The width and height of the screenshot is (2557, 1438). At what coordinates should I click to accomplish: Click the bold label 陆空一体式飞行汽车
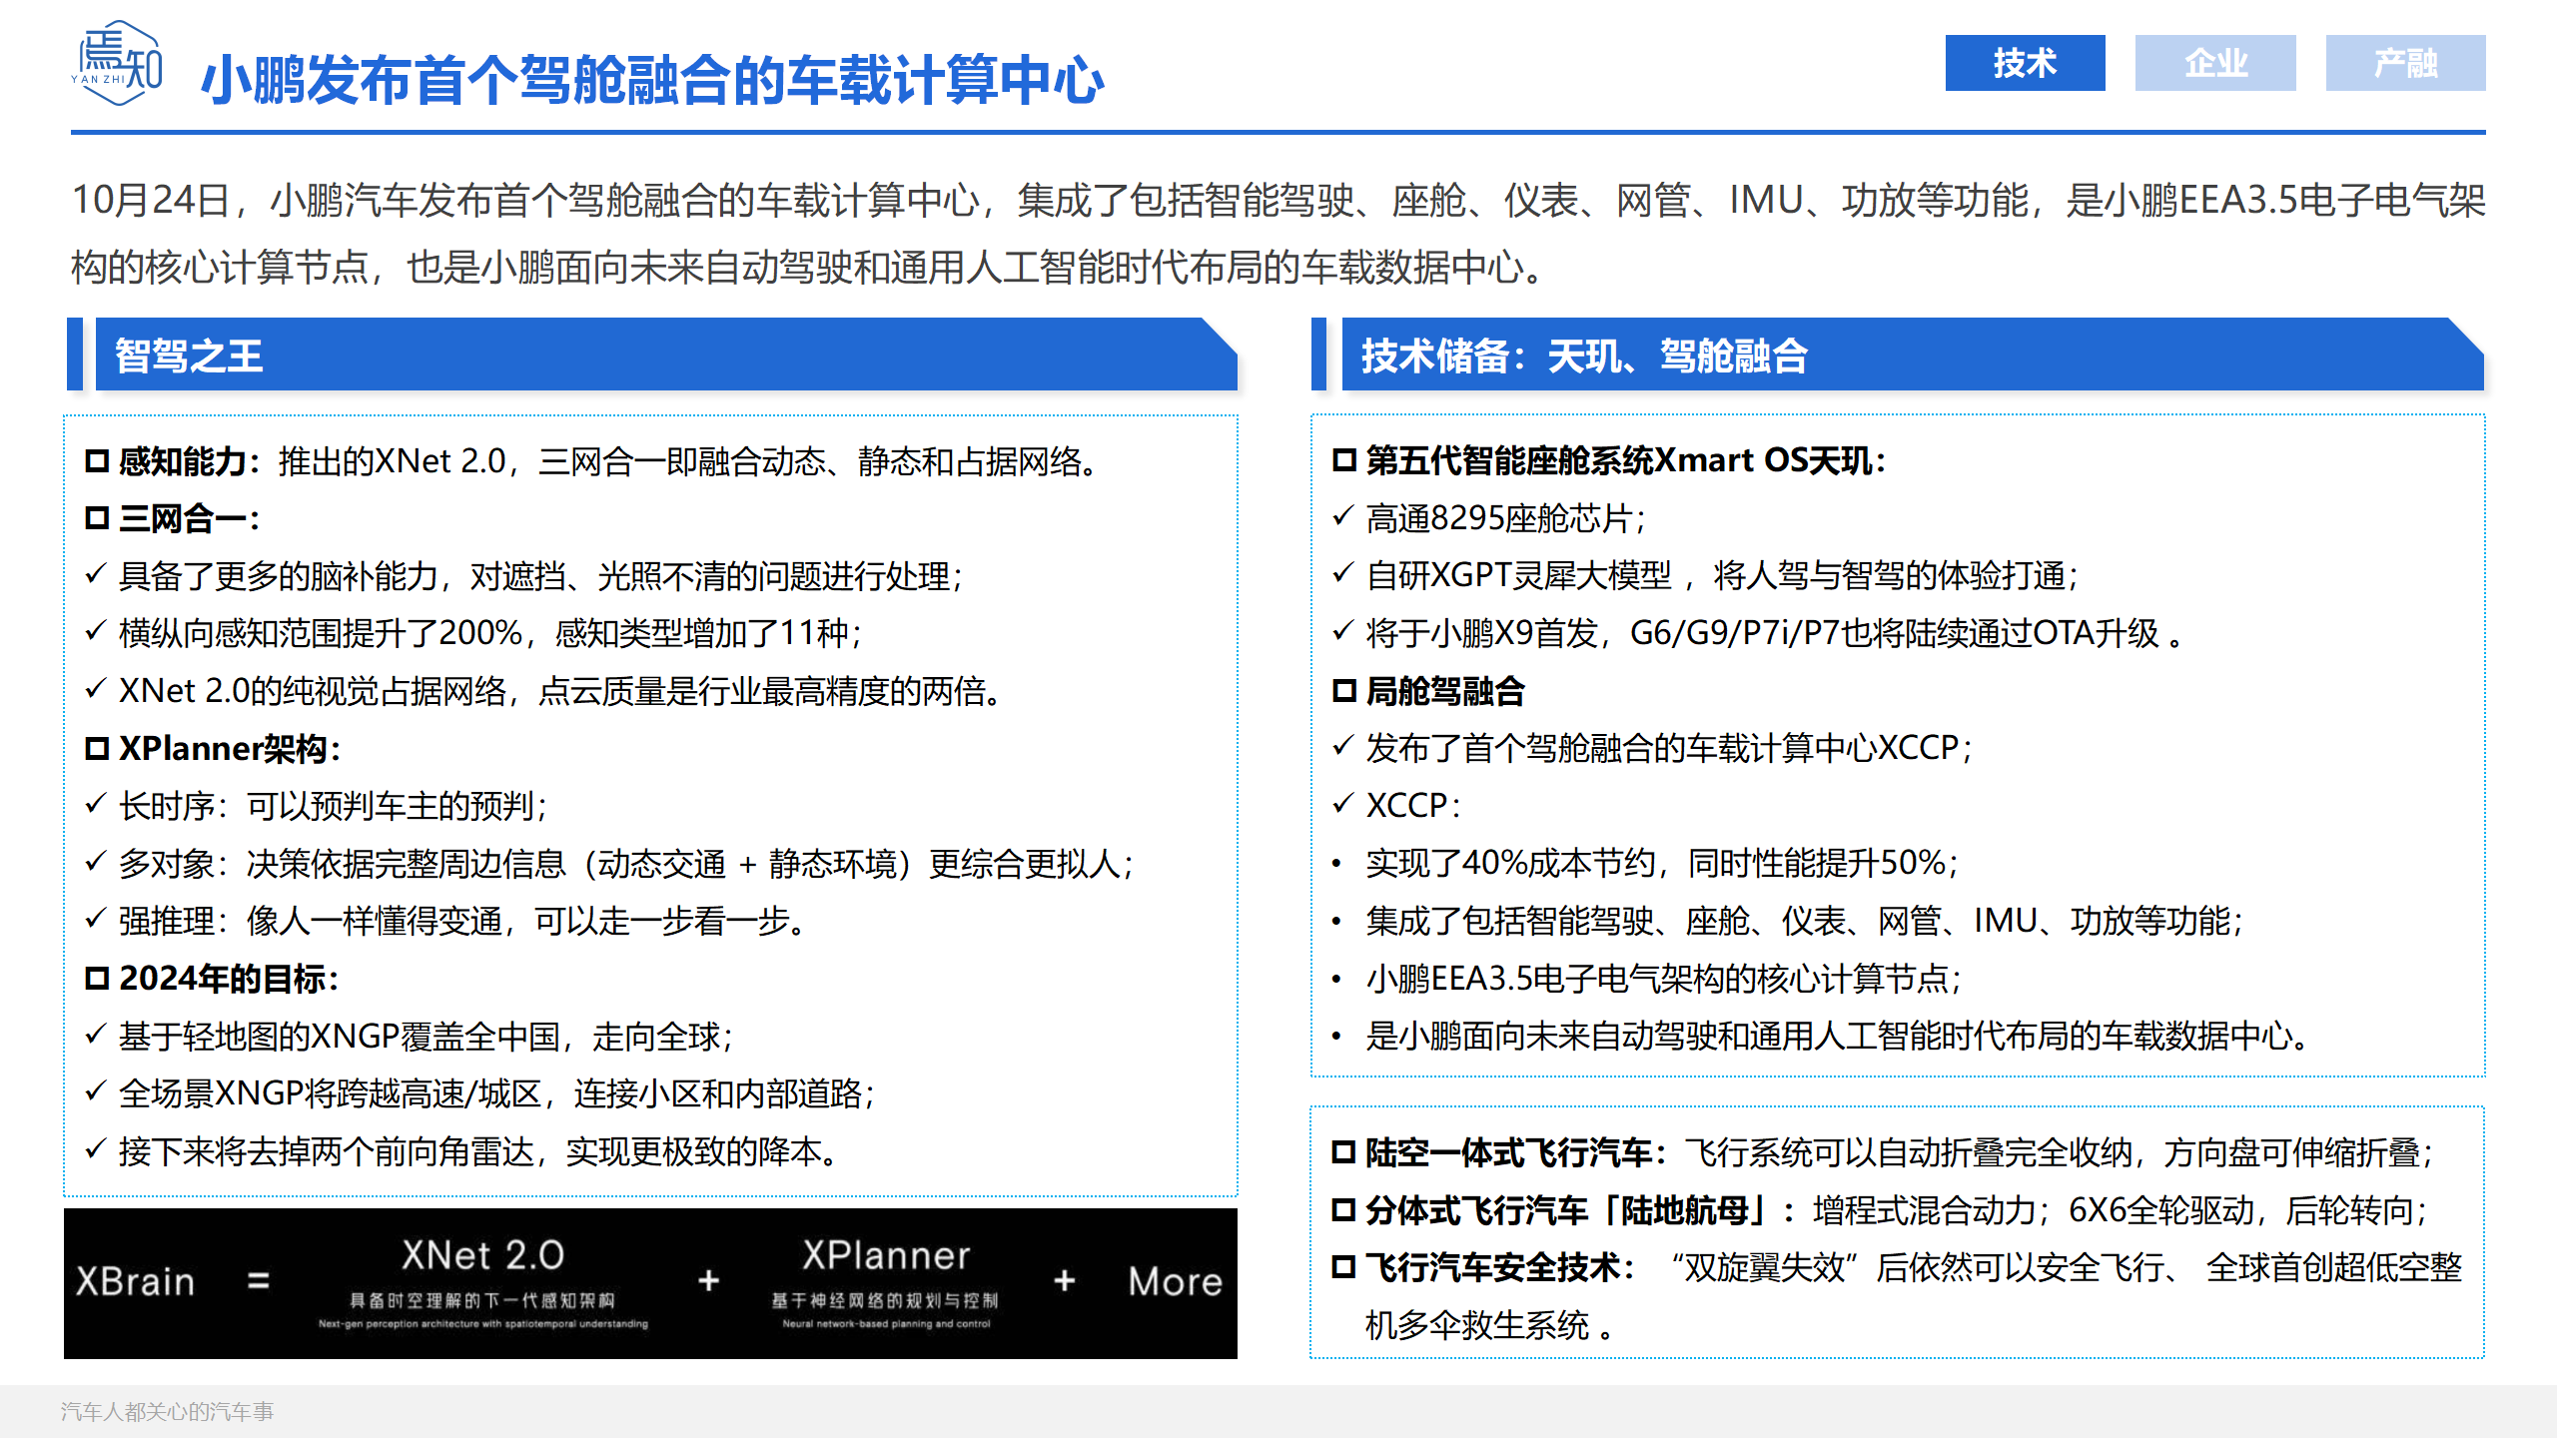pyautogui.click(x=1509, y=1152)
